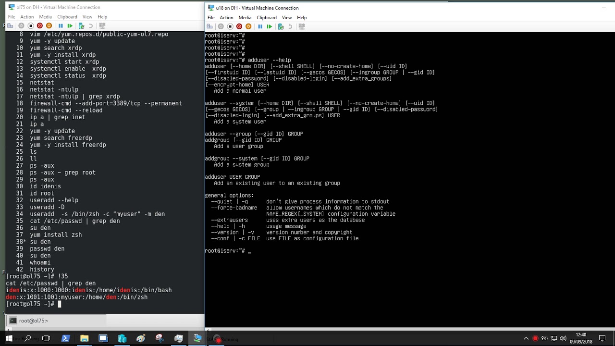Open performance monitor taskbar icon

coord(179,339)
